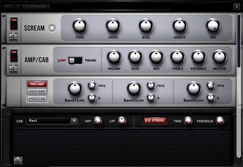Adjust the Band2 FREQ knob
The image size is (243, 167).
(x=151, y=86)
